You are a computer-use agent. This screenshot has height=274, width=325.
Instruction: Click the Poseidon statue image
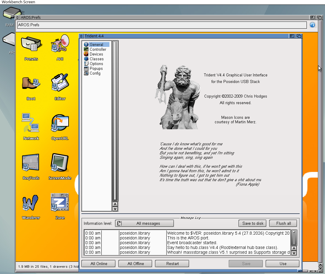tap(178, 97)
